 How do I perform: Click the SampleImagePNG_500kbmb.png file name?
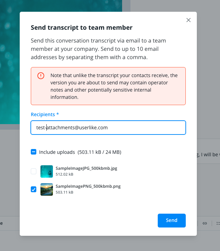(88, 186)
